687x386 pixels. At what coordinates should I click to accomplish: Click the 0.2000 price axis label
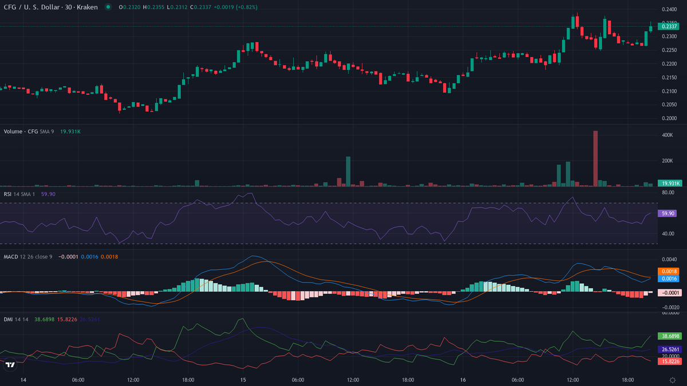tap(669, 118)
